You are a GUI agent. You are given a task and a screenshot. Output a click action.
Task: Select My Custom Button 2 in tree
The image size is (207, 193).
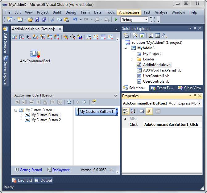pos(46,120)
